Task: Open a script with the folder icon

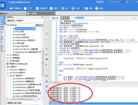Action: (25, 8)
